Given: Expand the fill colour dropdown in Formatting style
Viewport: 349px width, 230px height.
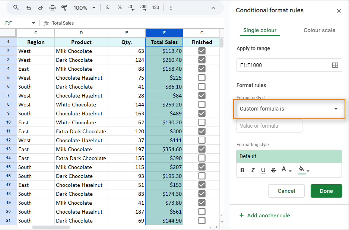Looking at the screenshot, I should click(x=303, y=170).
